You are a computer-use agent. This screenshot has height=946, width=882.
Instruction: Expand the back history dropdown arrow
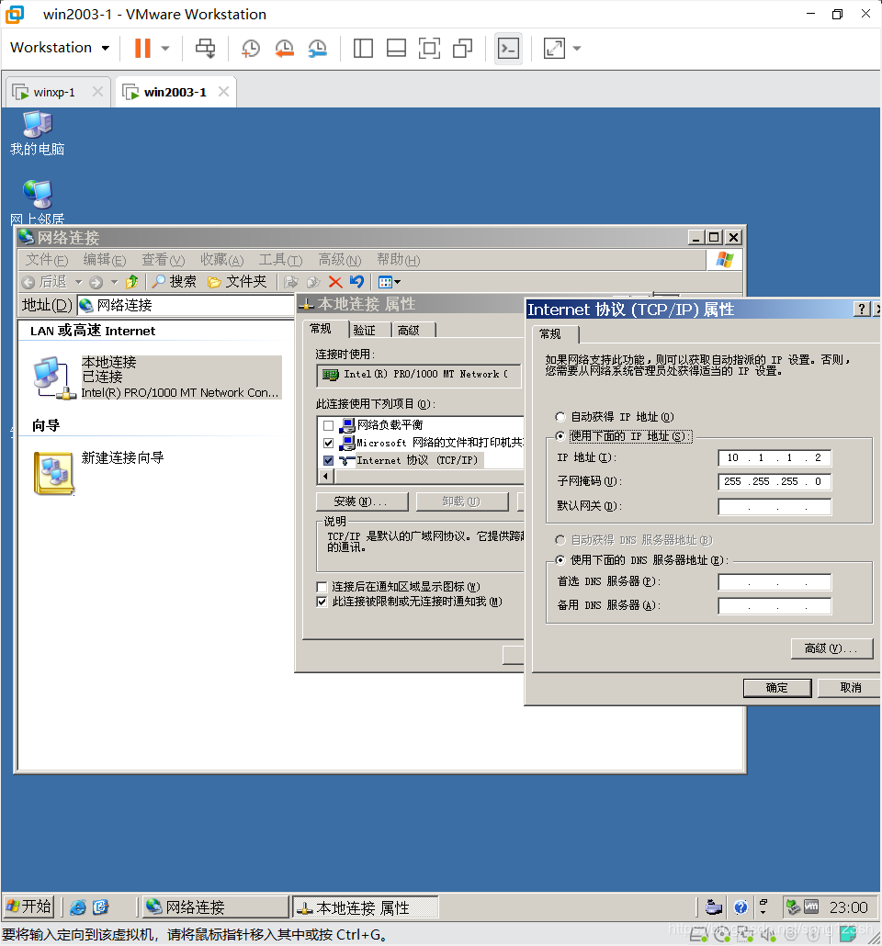click(x=78, y=282)
